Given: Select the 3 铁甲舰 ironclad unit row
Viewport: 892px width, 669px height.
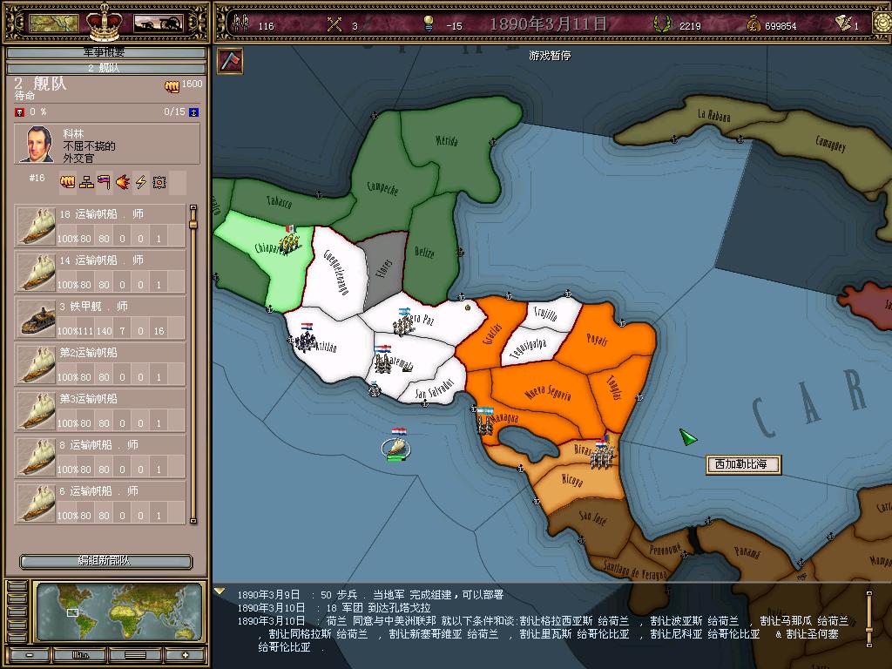Looking at the screenshot, I should pos(100,318).
